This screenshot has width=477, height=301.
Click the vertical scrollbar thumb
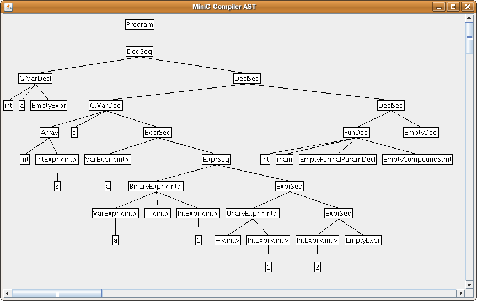point(469,37)
